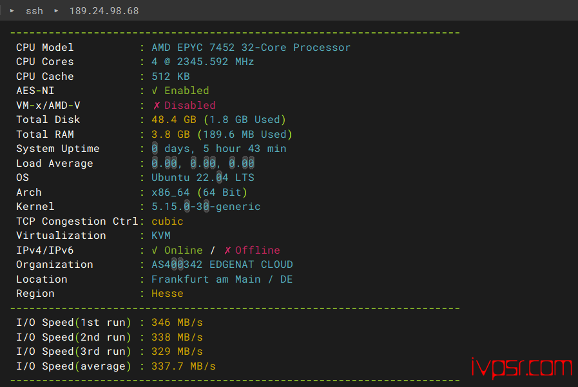Click the 'Organization' label
The image size is (578, 387).
tap(55, 265)
